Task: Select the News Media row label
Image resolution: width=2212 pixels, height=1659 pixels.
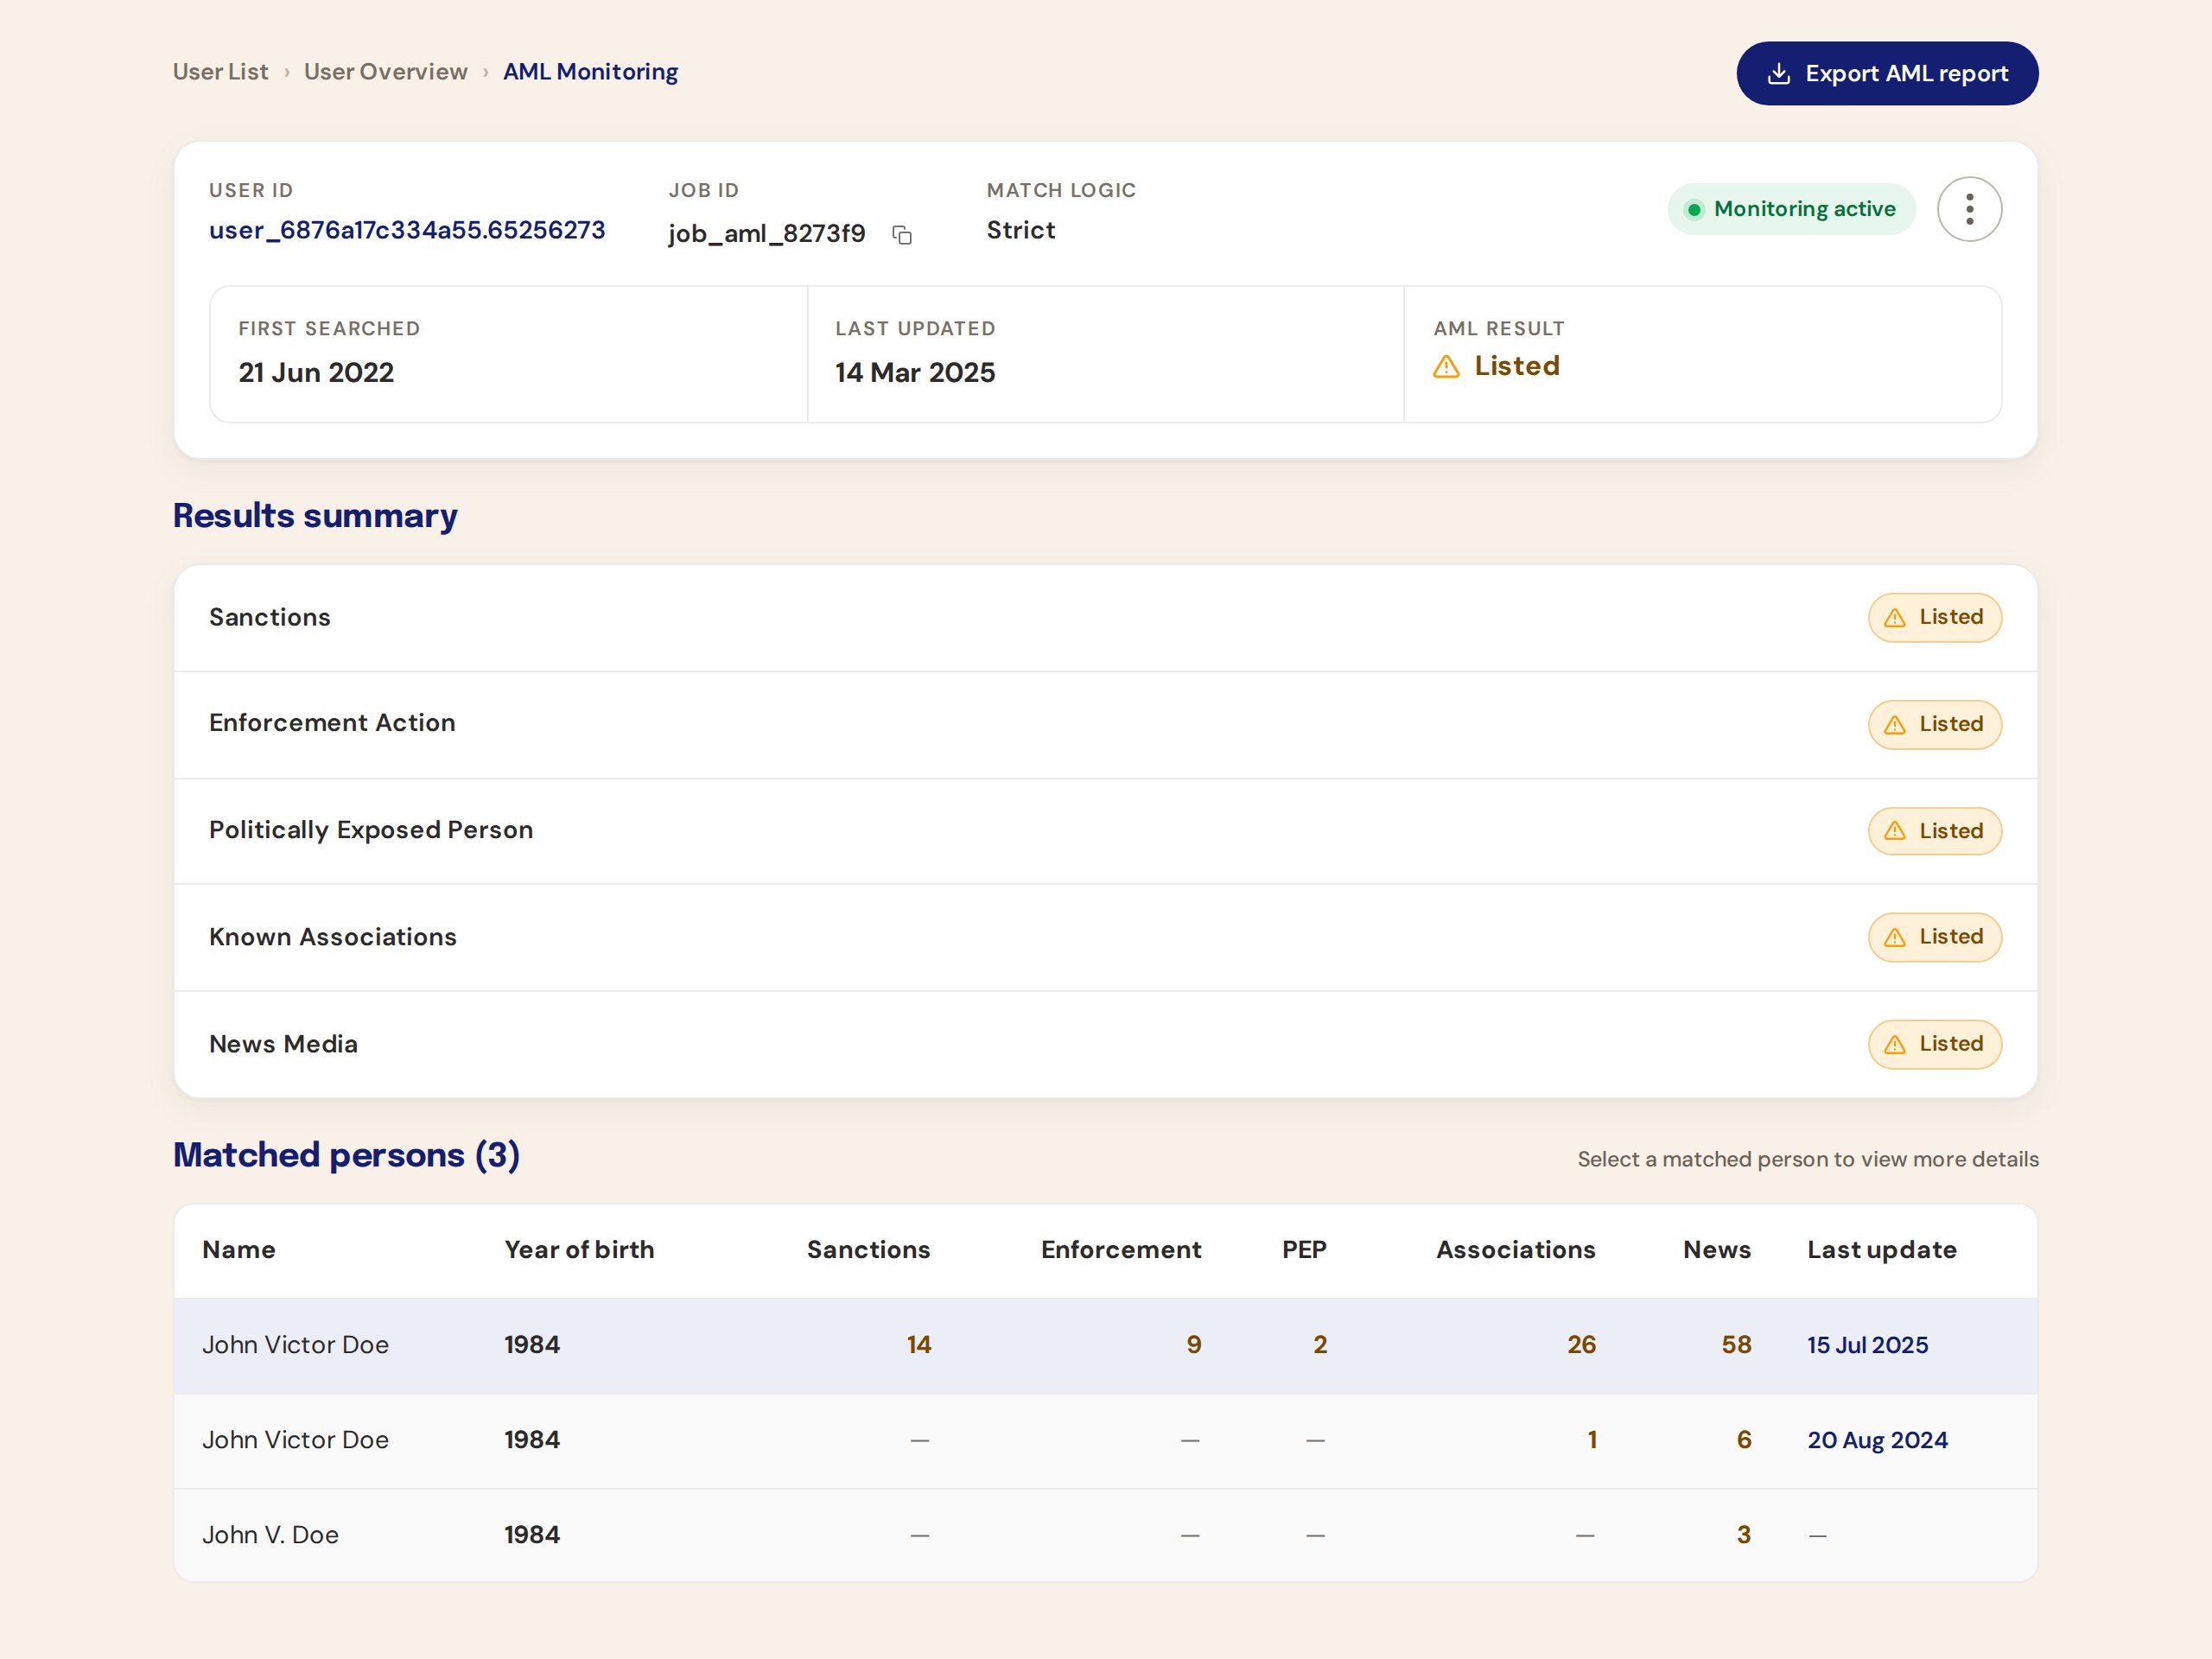Action: (283, 1044)
